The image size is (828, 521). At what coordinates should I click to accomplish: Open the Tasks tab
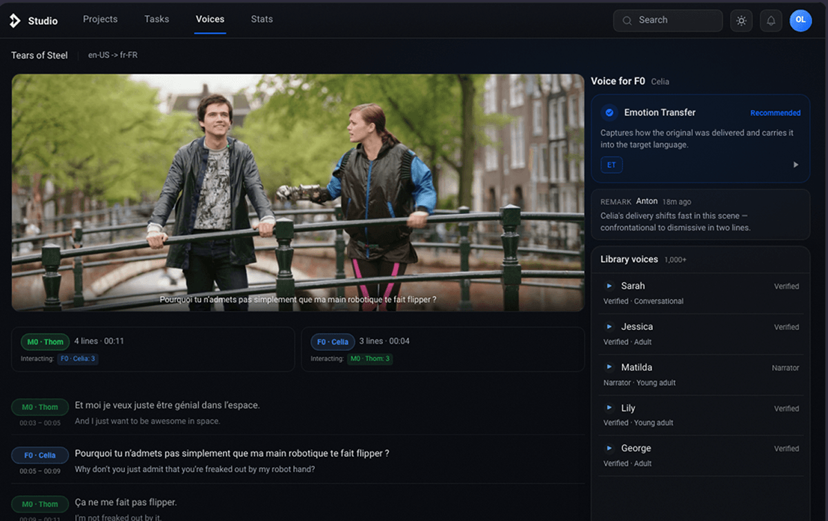(x=157, y=19)
